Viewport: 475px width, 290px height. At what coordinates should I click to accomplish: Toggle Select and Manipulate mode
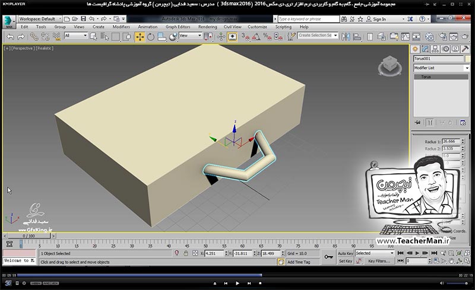221,37
